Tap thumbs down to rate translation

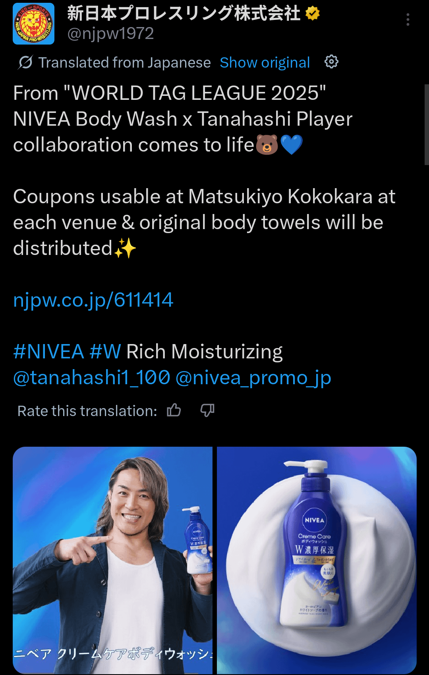click(x=207, y=410)
